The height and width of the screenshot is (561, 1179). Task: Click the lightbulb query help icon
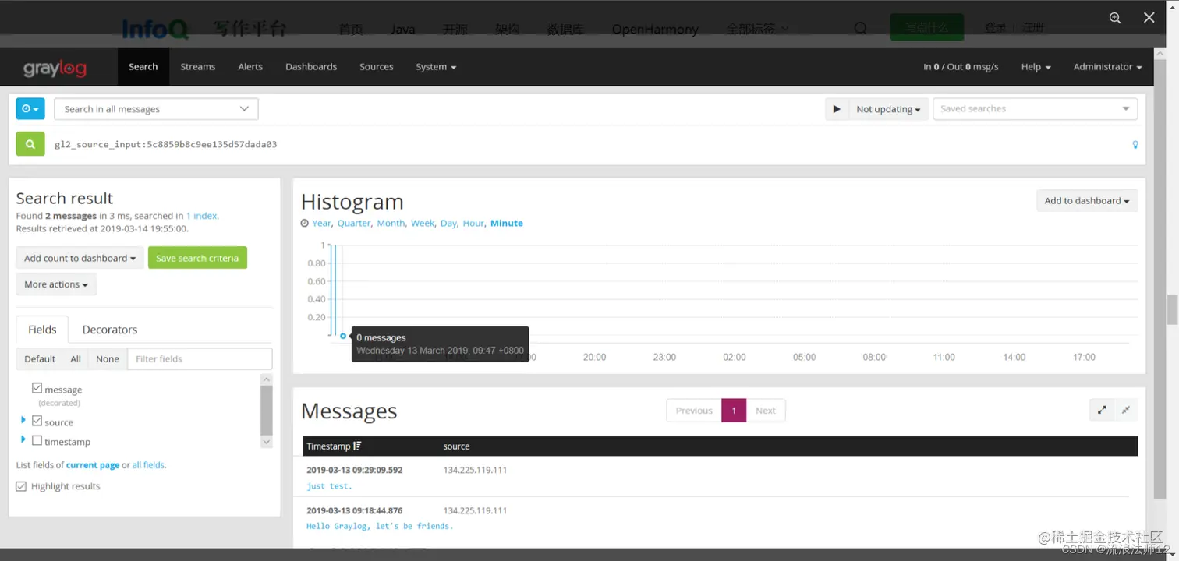tap(1135, 144)
